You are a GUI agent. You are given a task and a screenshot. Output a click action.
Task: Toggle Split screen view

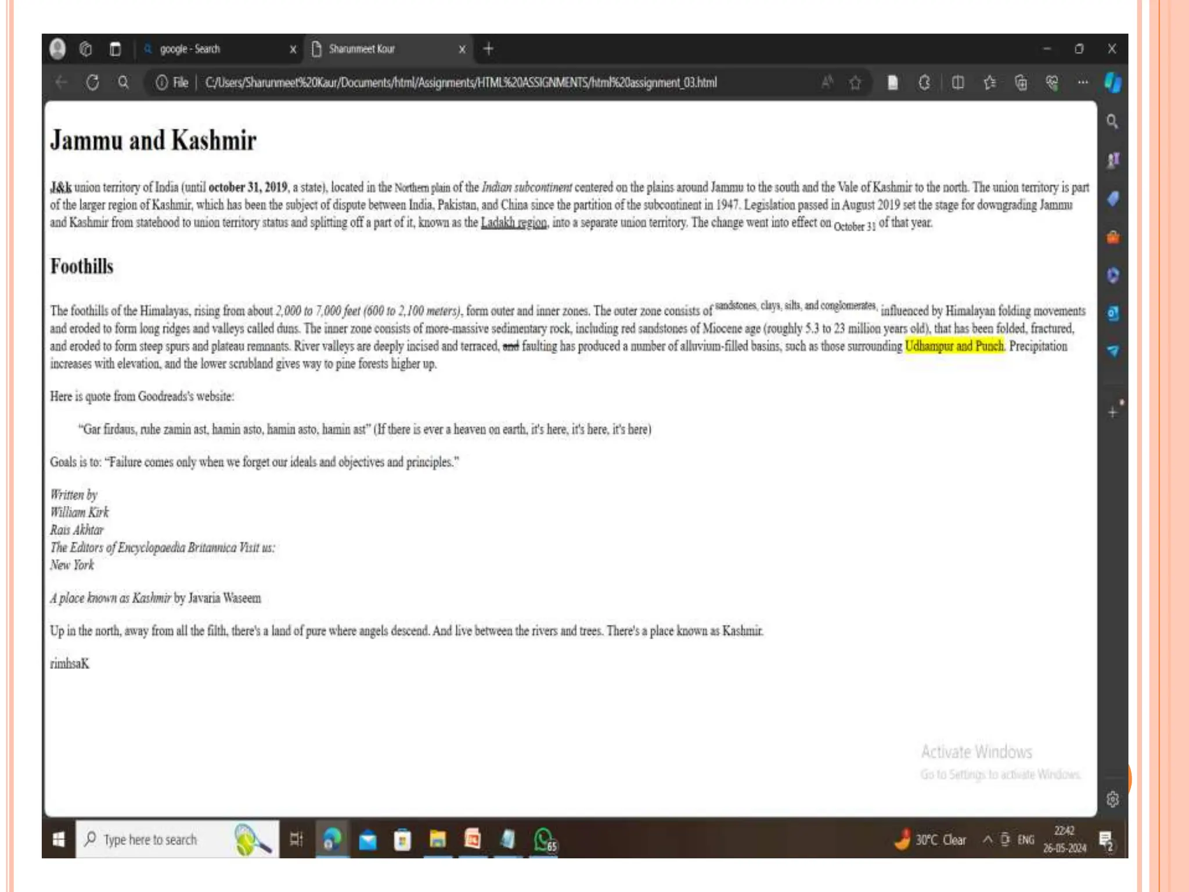(958, 83)
